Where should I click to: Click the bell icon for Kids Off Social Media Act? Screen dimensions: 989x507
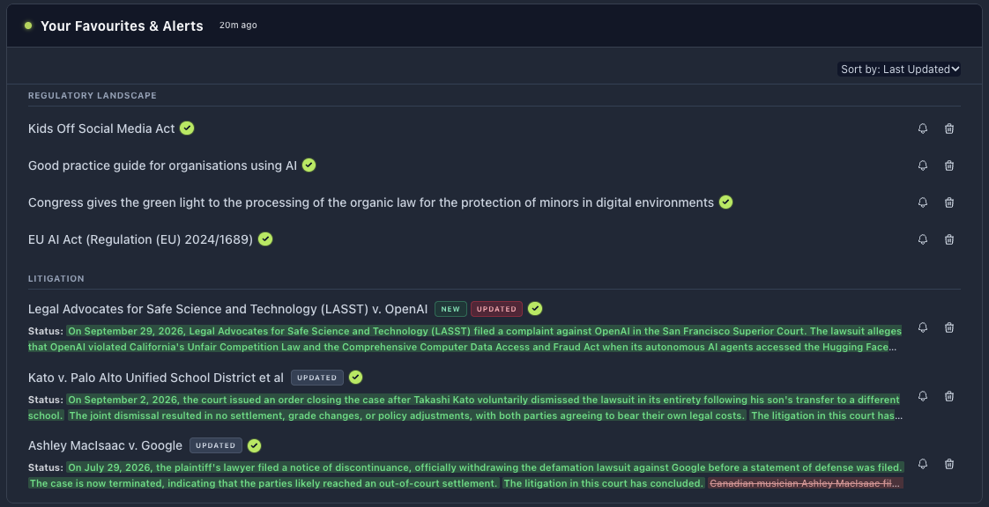click(923, 129)
